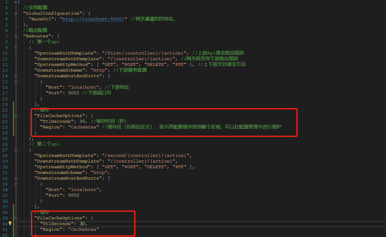Click the //全局配置 comment on line 2

(x=35, y=7)
